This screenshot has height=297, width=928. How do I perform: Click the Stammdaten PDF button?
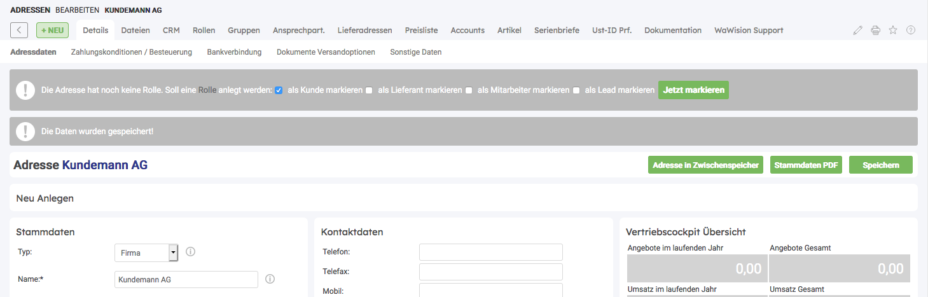pos(806,165)
